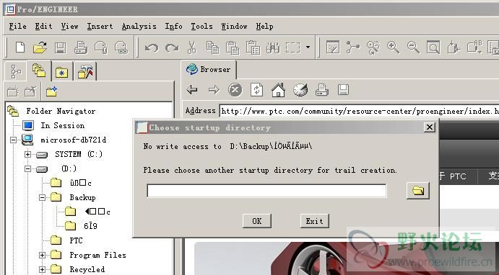This screenshot has width=499, height=275.
Task: Open the Tools menu
Action: pos(201,27)
